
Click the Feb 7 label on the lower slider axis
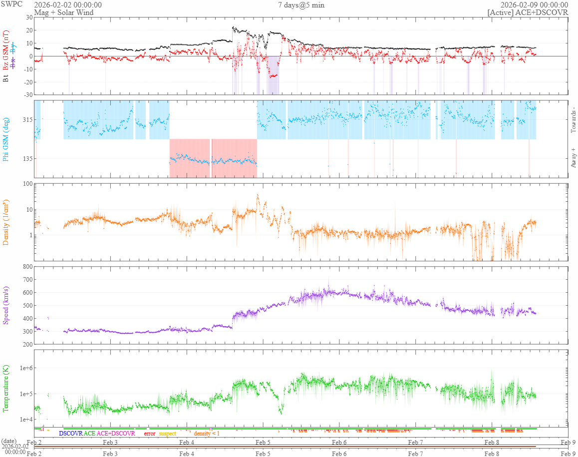[x=415, y=454]
